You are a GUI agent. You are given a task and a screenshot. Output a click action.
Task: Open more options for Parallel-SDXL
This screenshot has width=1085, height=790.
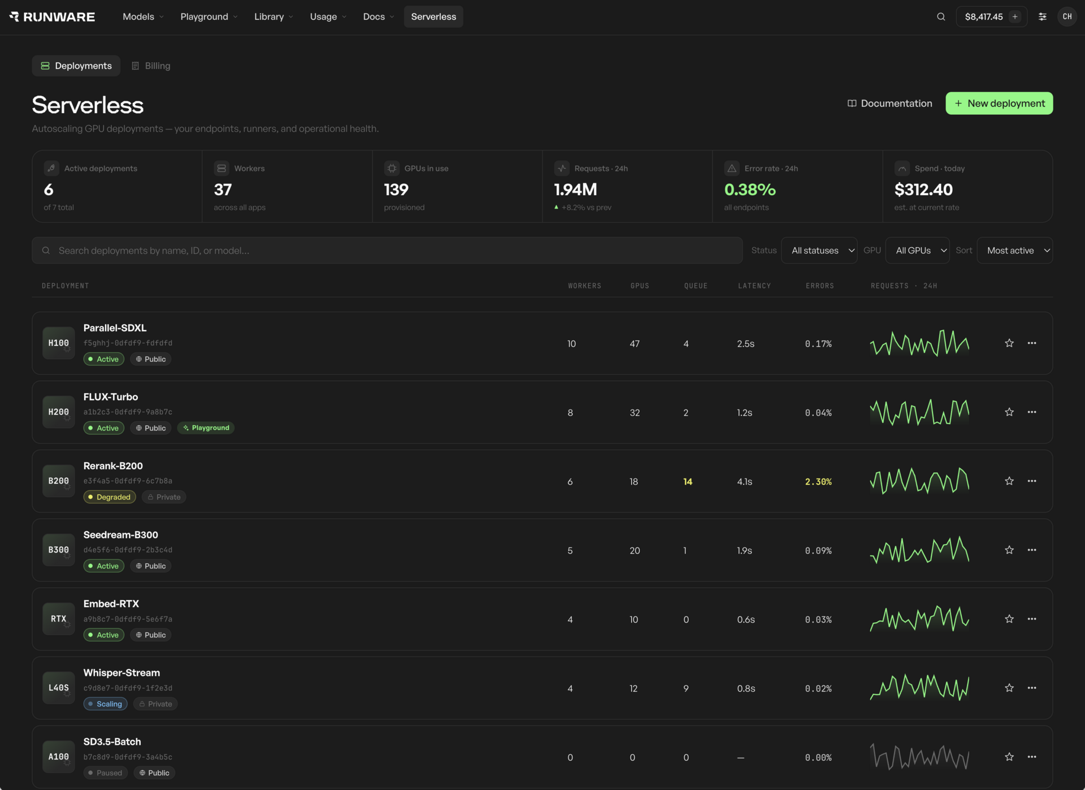coord(1032,343)
